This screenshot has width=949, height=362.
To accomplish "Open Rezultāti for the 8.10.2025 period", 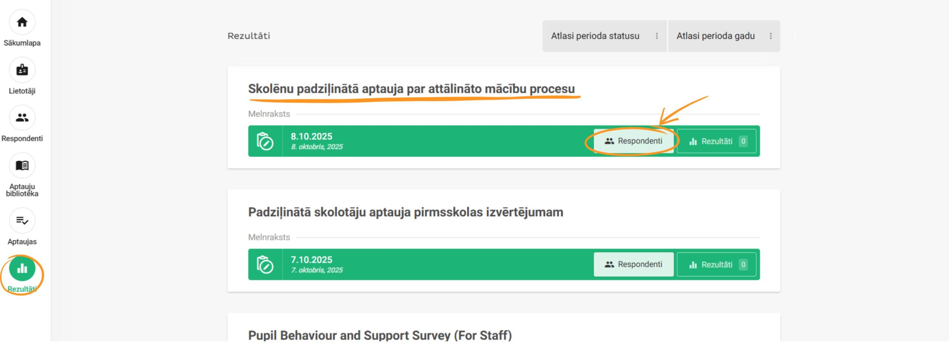I will pyautogui.click(x=716, y=141).
